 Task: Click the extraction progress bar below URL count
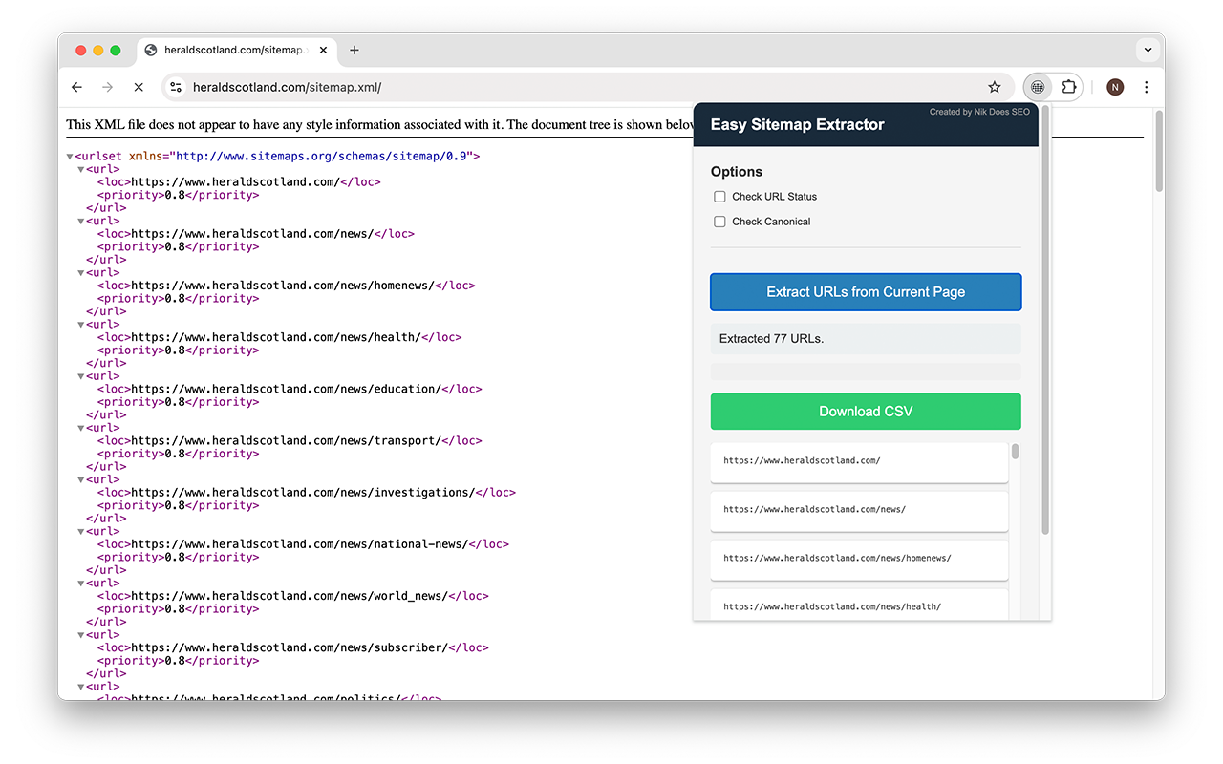tap(865, 371)
